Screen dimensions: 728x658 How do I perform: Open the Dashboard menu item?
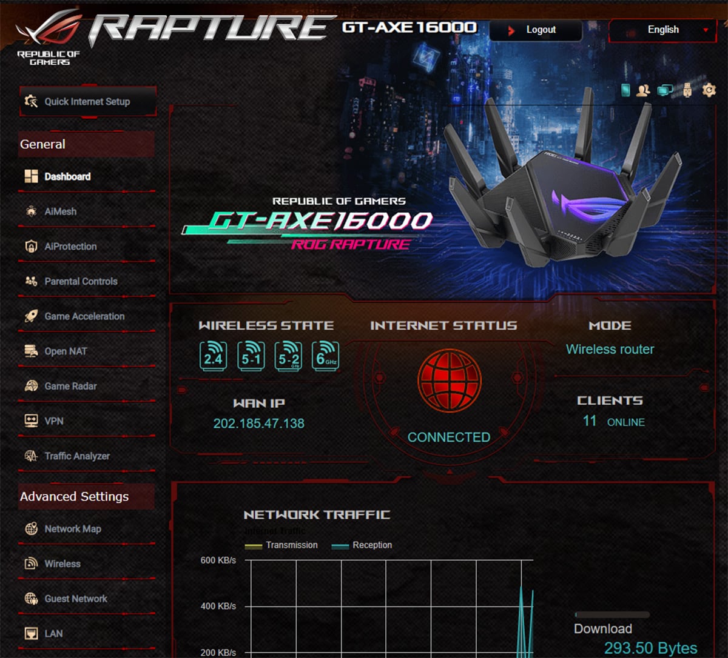(x=86, y=176)
